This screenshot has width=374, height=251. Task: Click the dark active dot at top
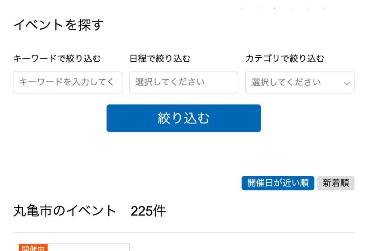pyautogui.click(x=274, y=8)
